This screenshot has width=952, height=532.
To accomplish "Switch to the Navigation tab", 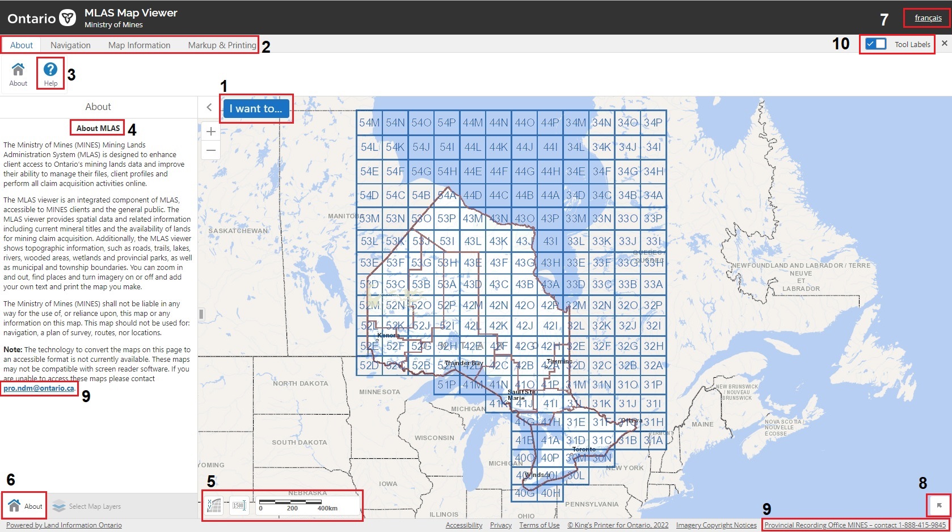I will pyautogui.click(x=70, y=45).
